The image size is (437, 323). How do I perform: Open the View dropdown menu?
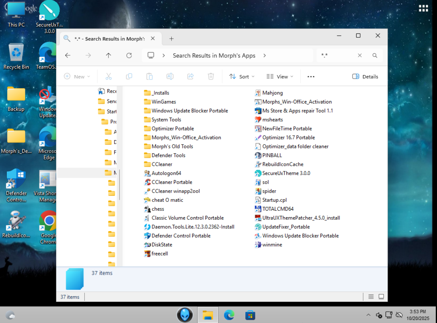point(280,77)
